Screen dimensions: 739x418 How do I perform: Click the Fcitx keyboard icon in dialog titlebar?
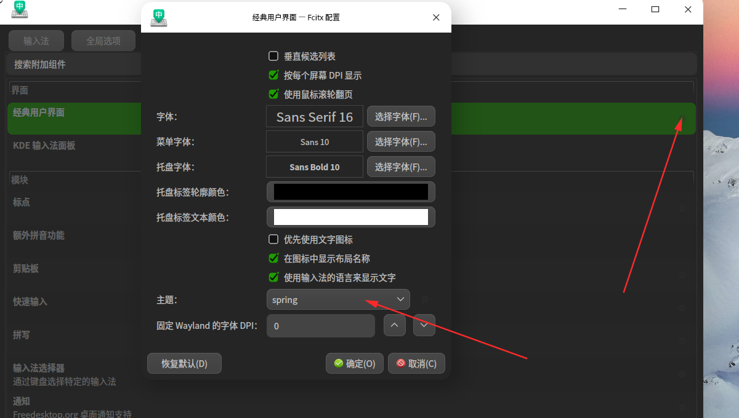coord(159,17)
